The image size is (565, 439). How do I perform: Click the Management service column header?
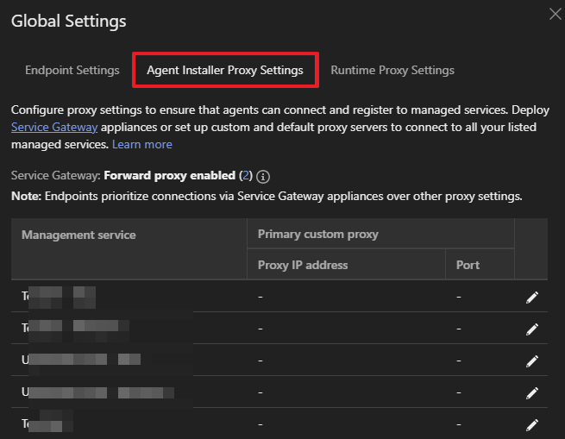78,235
